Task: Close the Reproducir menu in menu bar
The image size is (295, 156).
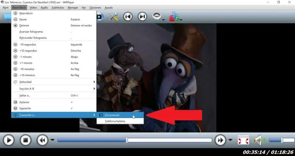Action: coord(19,7)
